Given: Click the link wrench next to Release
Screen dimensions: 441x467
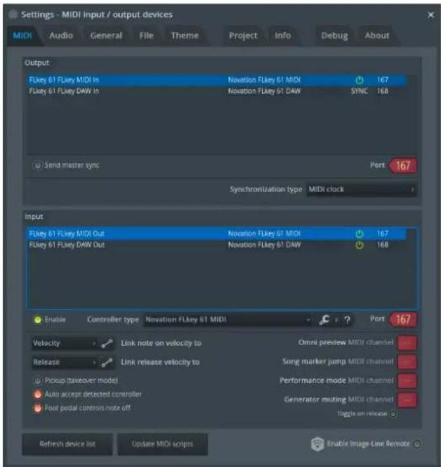Looking at the screenshot, I should click(107, 363).
